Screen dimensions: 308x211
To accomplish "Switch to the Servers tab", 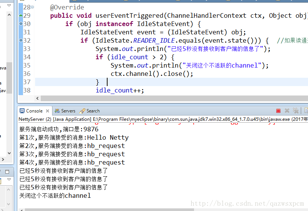I will pos(65,111).
